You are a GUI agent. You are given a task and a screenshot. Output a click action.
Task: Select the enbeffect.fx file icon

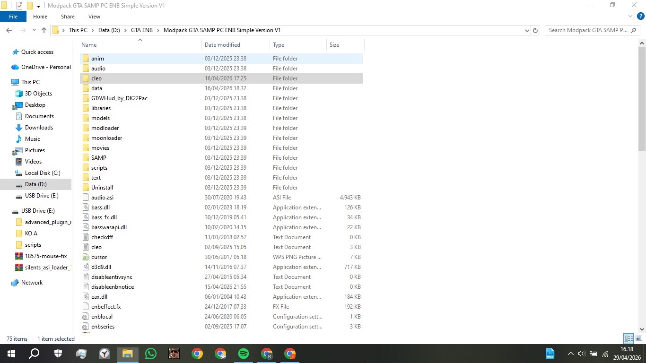tap(86, 307)
